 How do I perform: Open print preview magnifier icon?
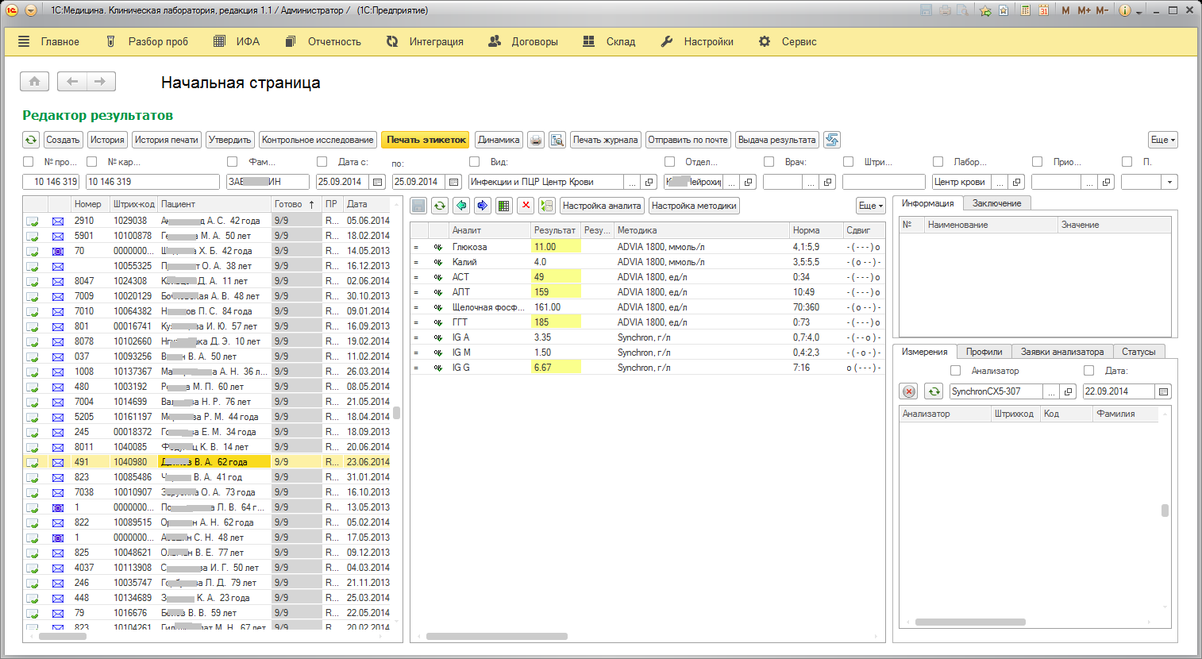click(557, 140)
